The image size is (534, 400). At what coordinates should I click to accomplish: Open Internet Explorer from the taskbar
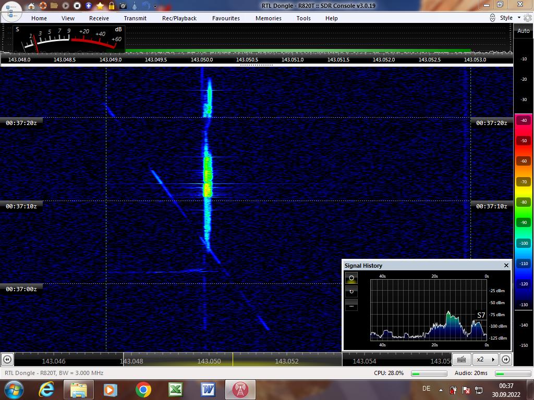coord(46,390)
